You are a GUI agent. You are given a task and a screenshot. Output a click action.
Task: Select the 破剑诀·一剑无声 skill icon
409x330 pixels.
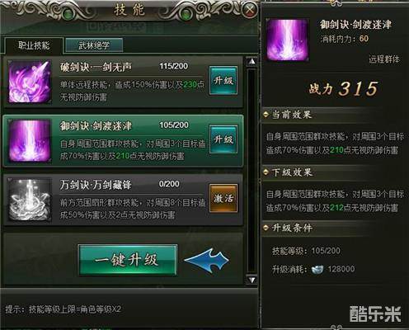tap(30, 82)
